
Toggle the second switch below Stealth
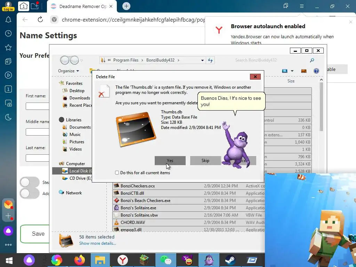point(30,193)
